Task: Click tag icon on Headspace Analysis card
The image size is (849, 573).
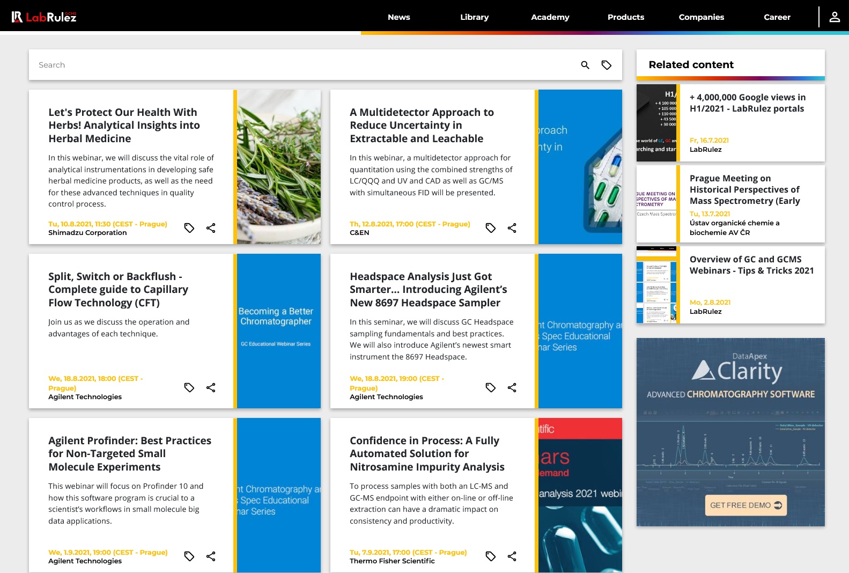Action: (491, 387)
